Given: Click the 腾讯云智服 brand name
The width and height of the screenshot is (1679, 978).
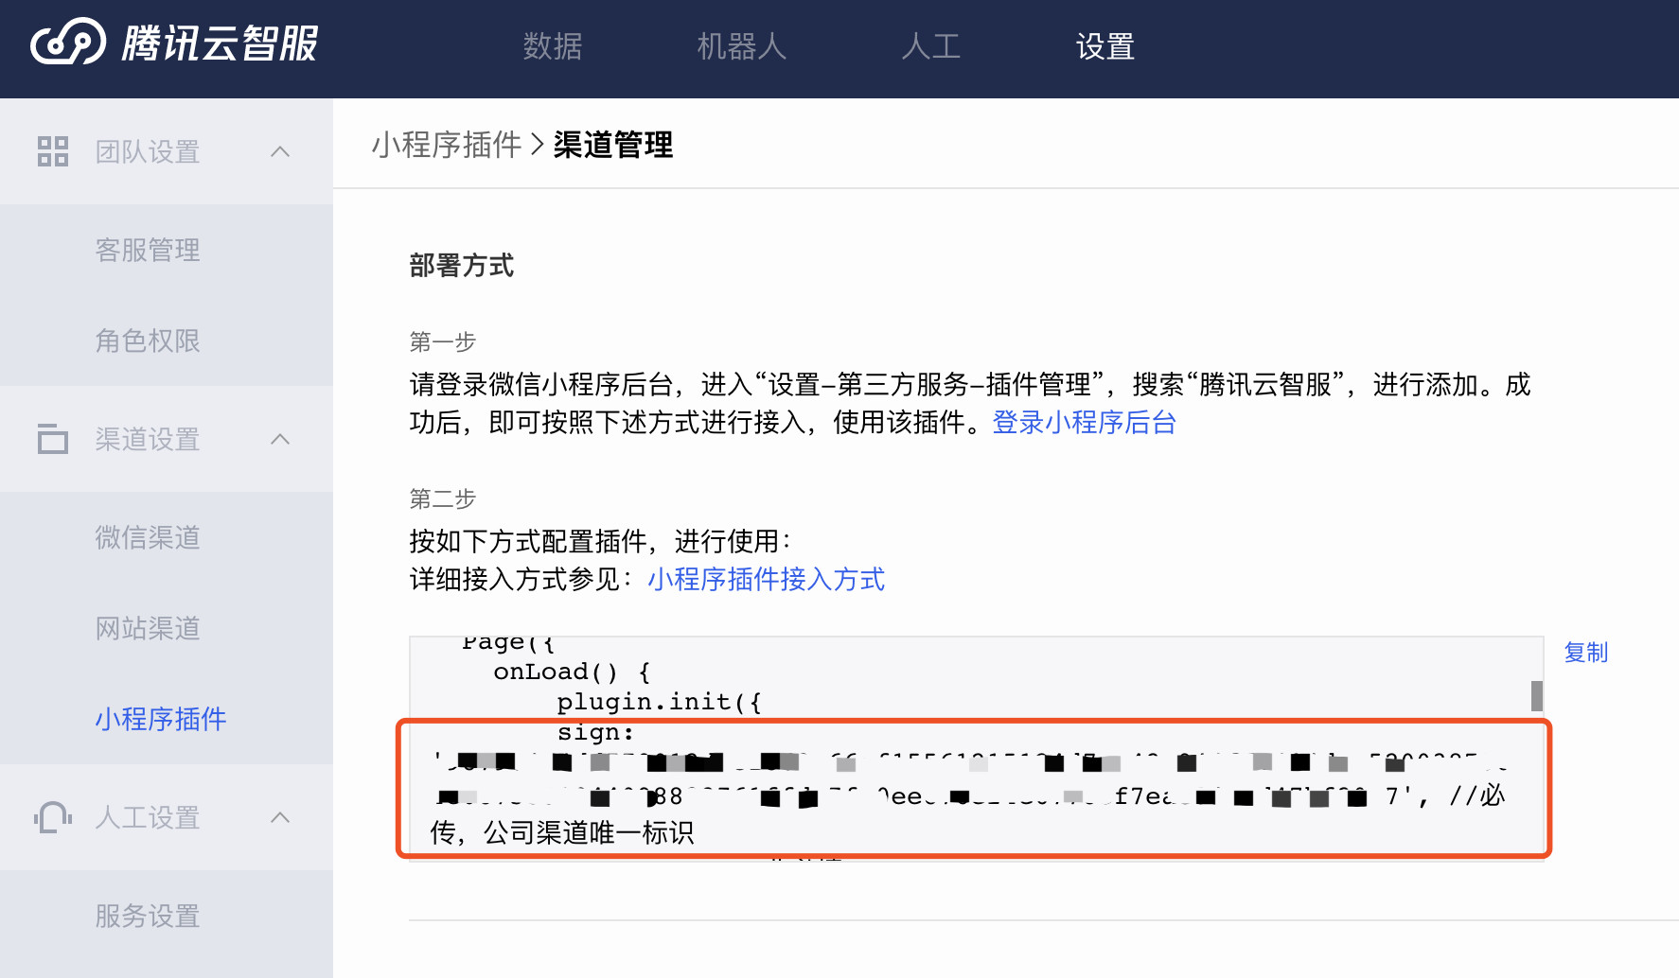Looking at the screenshot, I should [x=220, y=44].
